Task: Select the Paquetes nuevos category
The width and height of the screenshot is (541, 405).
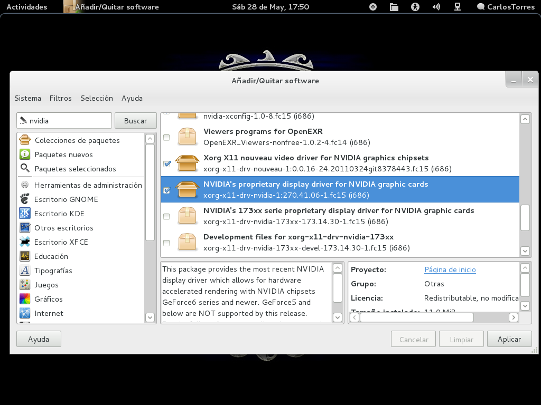Action: tap(81, 155)
